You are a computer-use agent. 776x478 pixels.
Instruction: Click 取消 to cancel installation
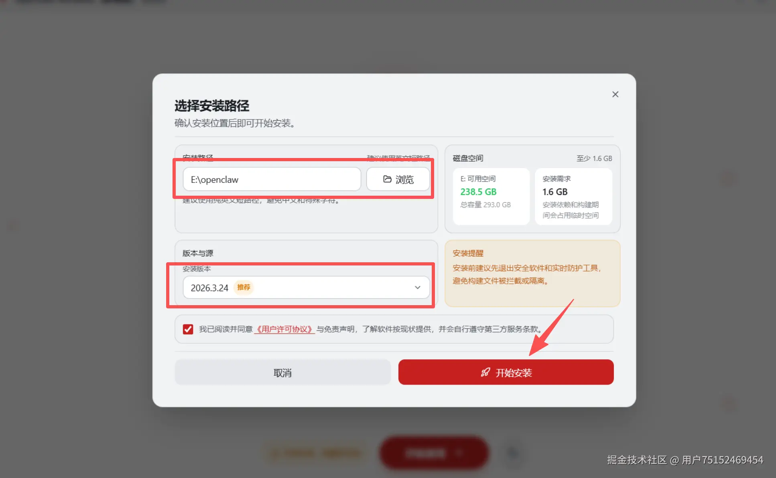pos(282,373)
